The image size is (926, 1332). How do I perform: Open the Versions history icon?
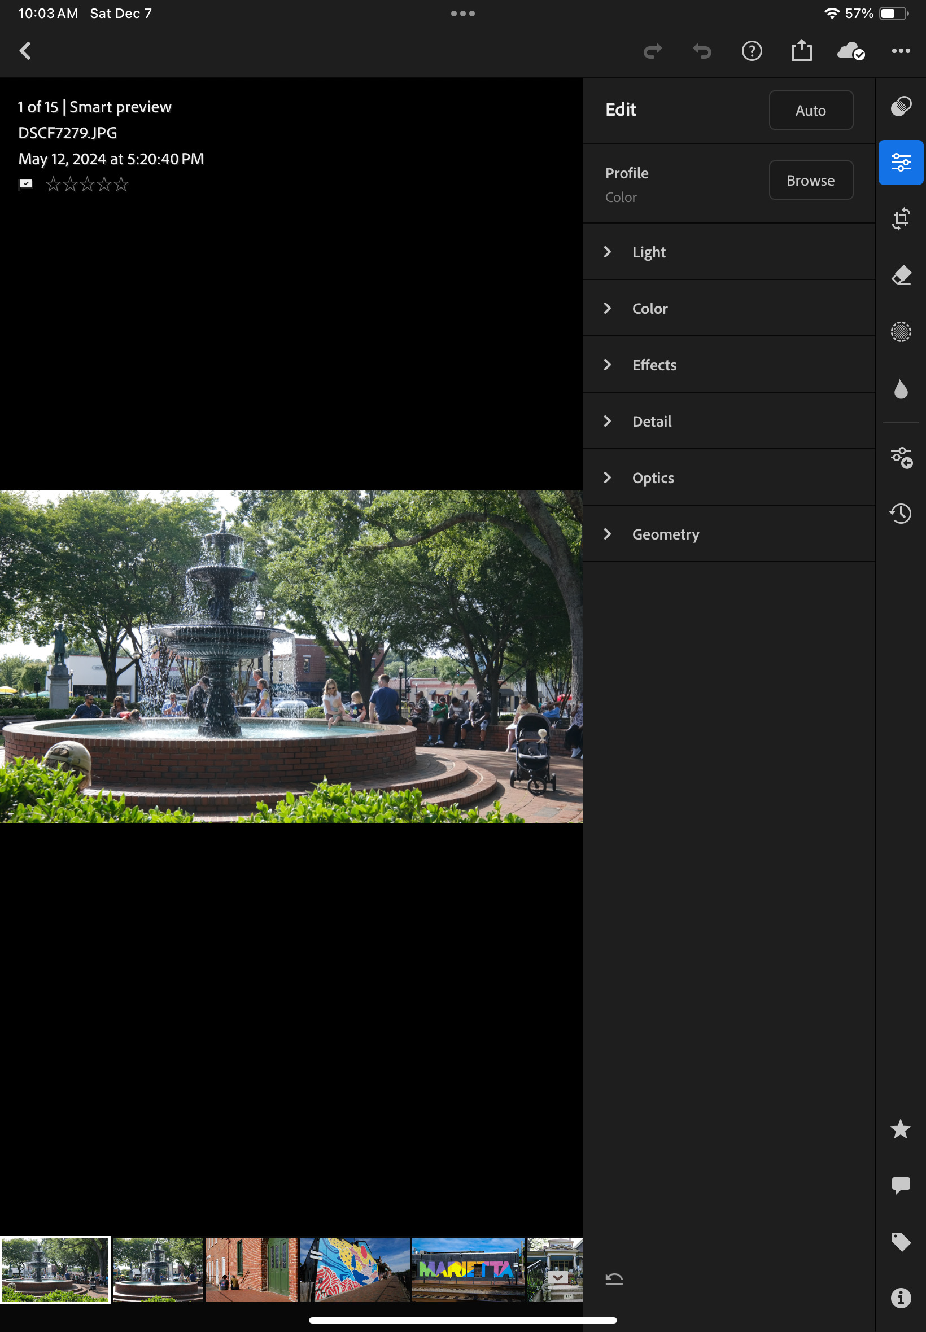click(900, 513)
